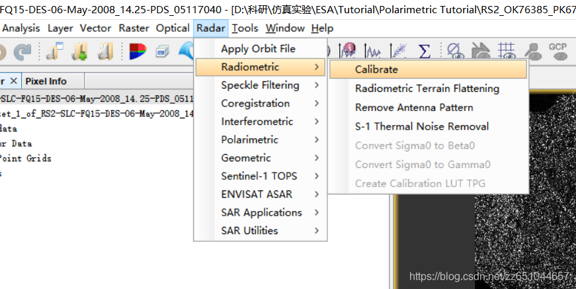576x289 pixels.
Task: Open RGB image window icon
Action: 138,51
